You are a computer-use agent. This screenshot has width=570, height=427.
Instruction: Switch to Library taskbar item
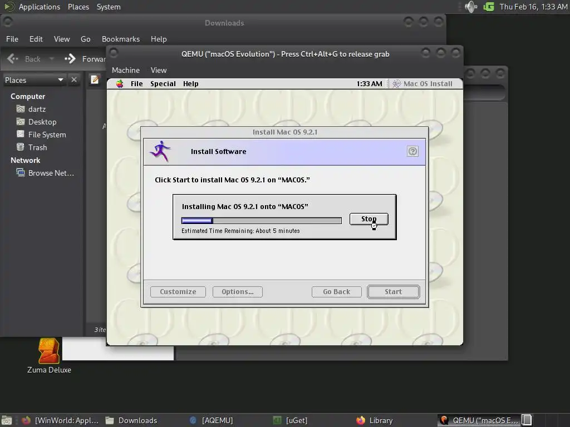pyautogui.click(x=375, y=420)
